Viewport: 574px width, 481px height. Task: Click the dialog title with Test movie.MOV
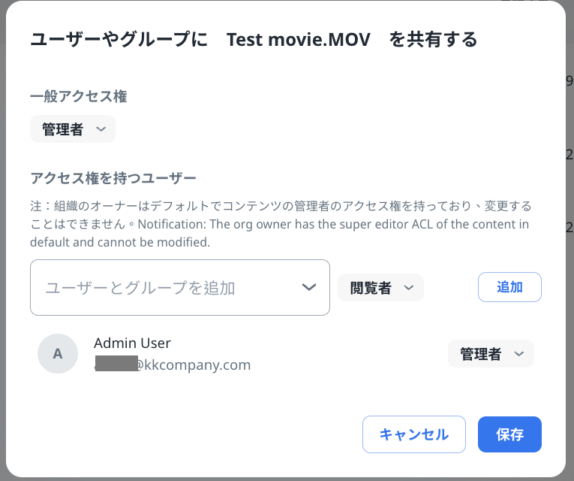(254, 40)
